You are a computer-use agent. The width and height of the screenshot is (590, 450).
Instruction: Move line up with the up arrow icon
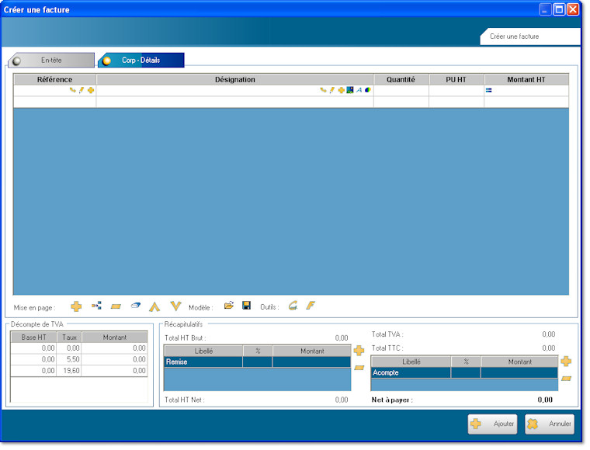[154, 306]
